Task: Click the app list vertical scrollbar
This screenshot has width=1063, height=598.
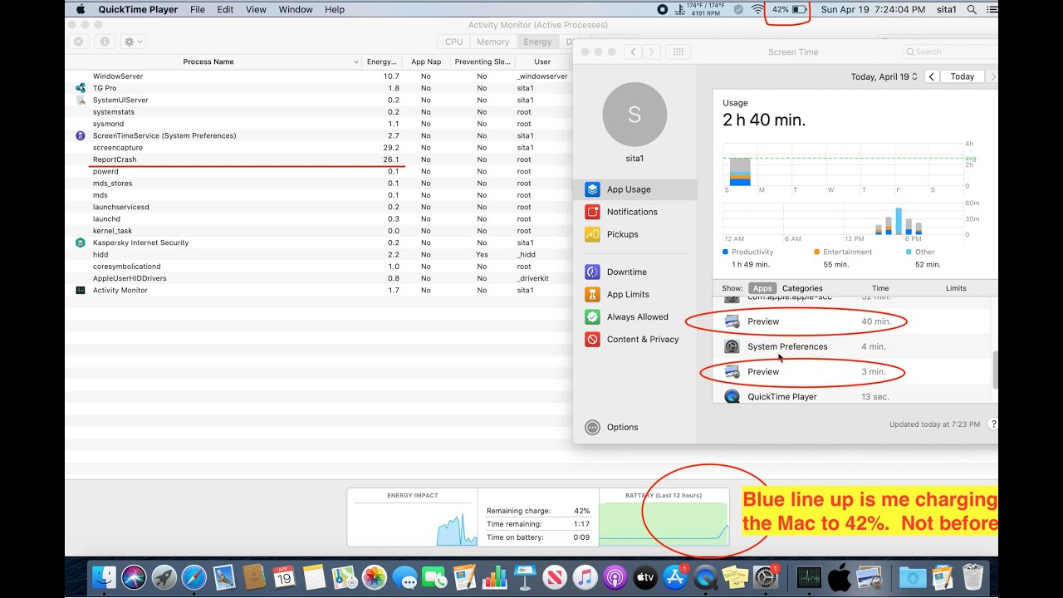Action: (x=995, y=369)
